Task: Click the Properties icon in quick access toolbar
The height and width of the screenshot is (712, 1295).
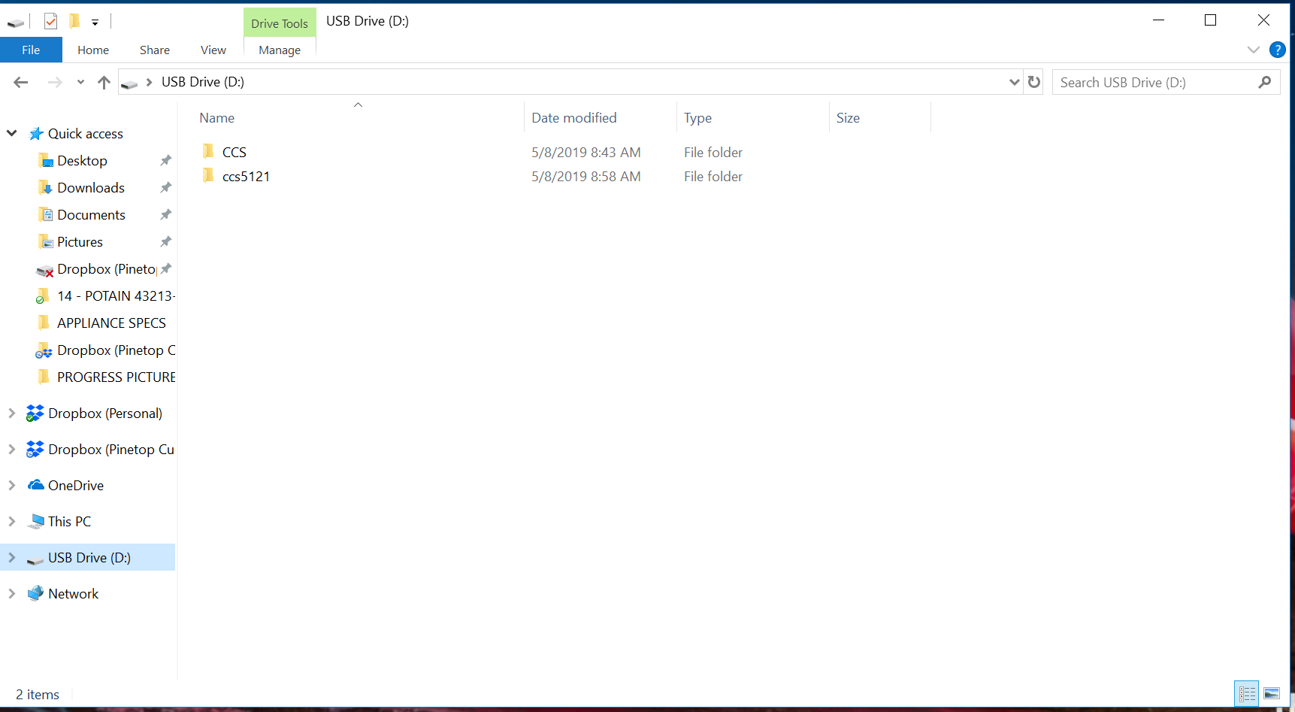Action: pos(50,22)
